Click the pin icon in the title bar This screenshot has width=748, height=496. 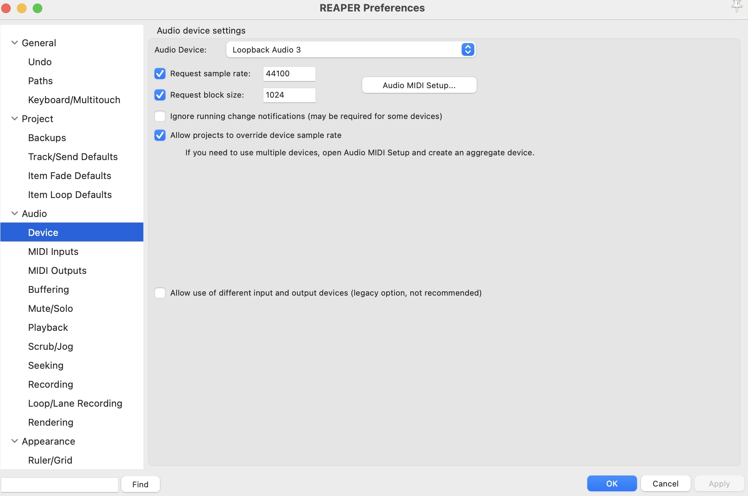point(737,6)
